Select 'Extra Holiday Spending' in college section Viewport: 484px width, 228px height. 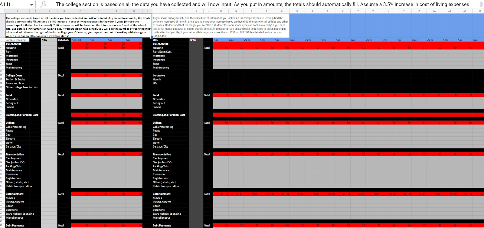20,214
